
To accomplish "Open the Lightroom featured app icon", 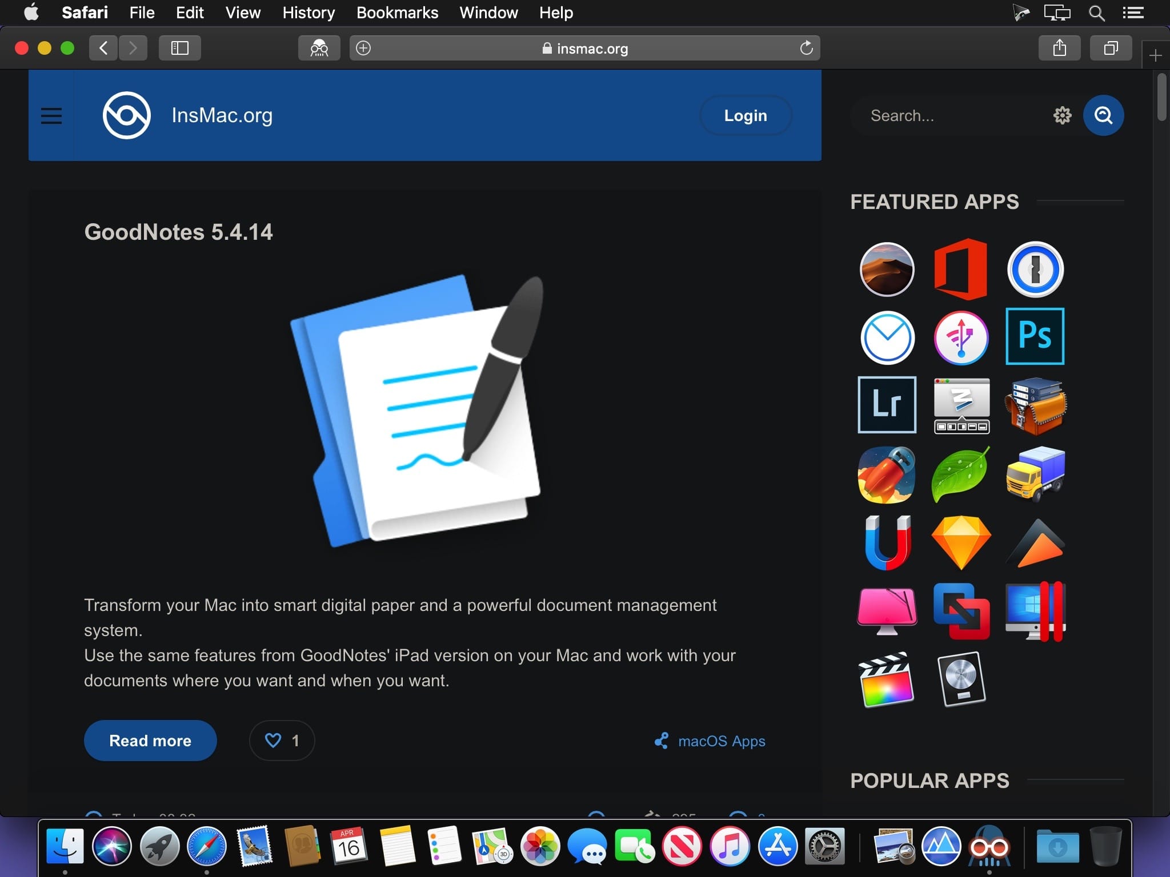I will (x=887, y=404).
